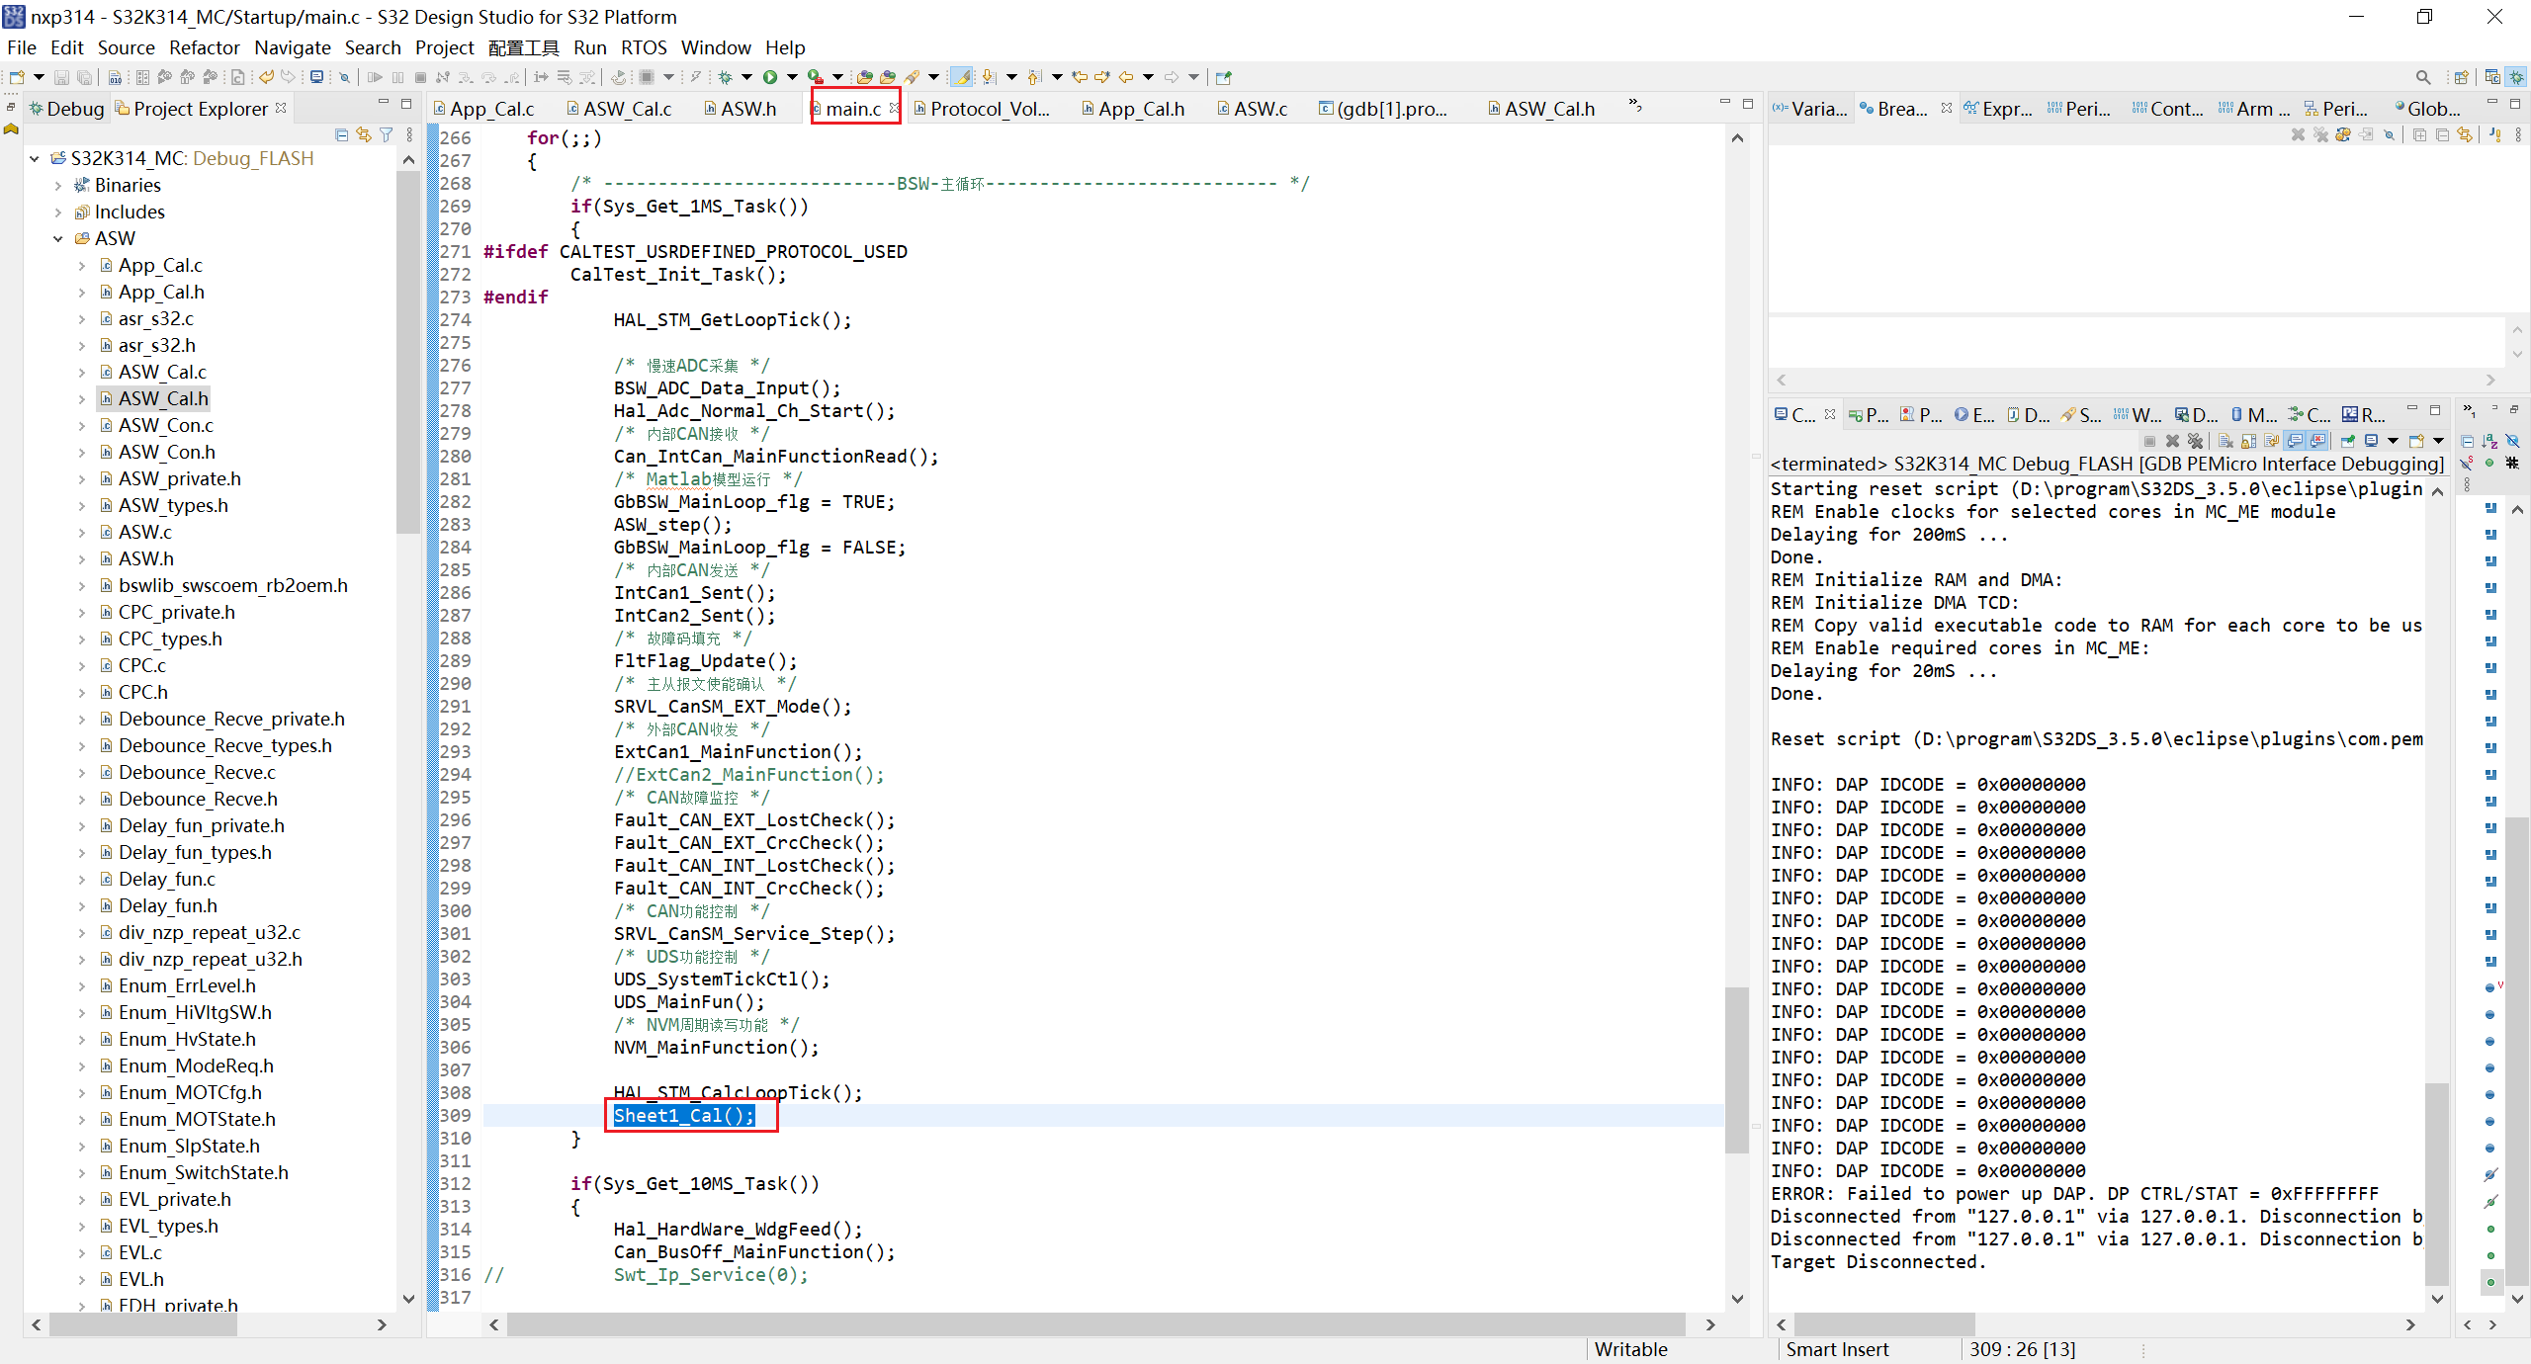The width and height of the screenshot is (2531, 1364).
Task: Click the Save All icon in the toolbar
Action: pos(84,77)
